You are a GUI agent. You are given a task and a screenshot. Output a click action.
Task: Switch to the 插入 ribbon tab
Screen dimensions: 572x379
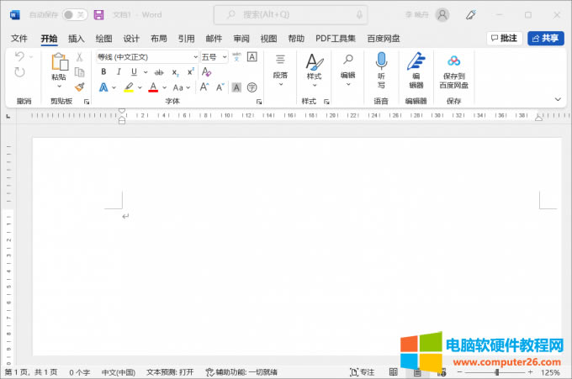click(x=77, y=39)
